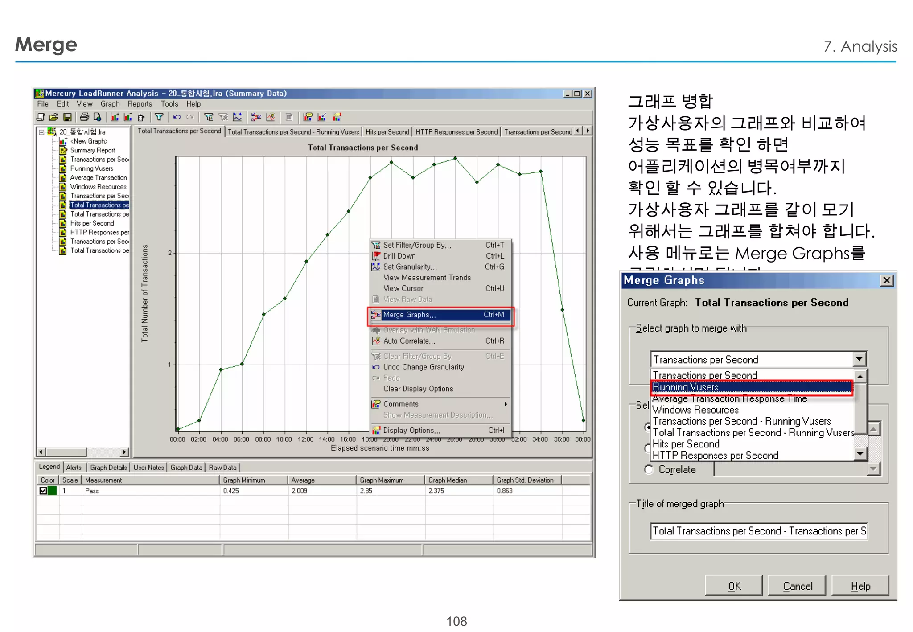The width and height of the screenshot is (913, 632).
Task: Click the Auto Correlate toolbar icon
Action: coord(271,117)
